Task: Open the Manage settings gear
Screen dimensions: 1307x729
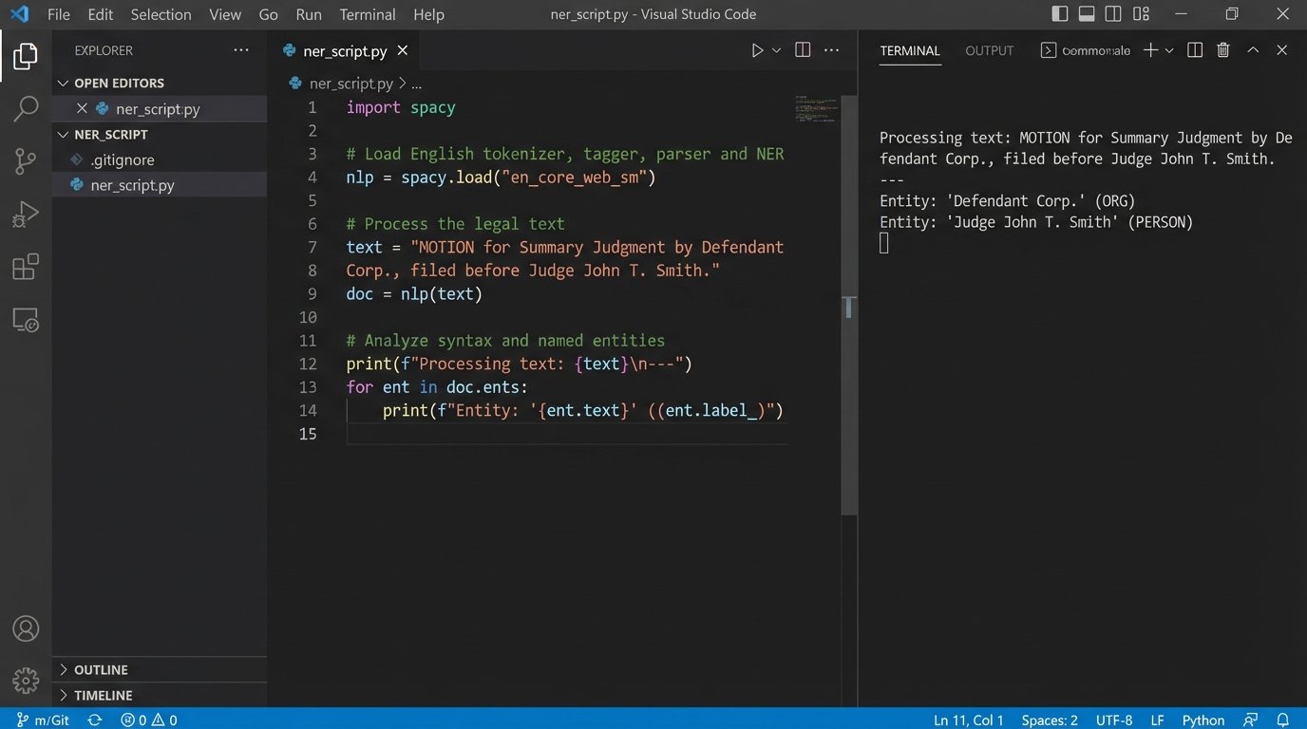Action: [26, 680]
